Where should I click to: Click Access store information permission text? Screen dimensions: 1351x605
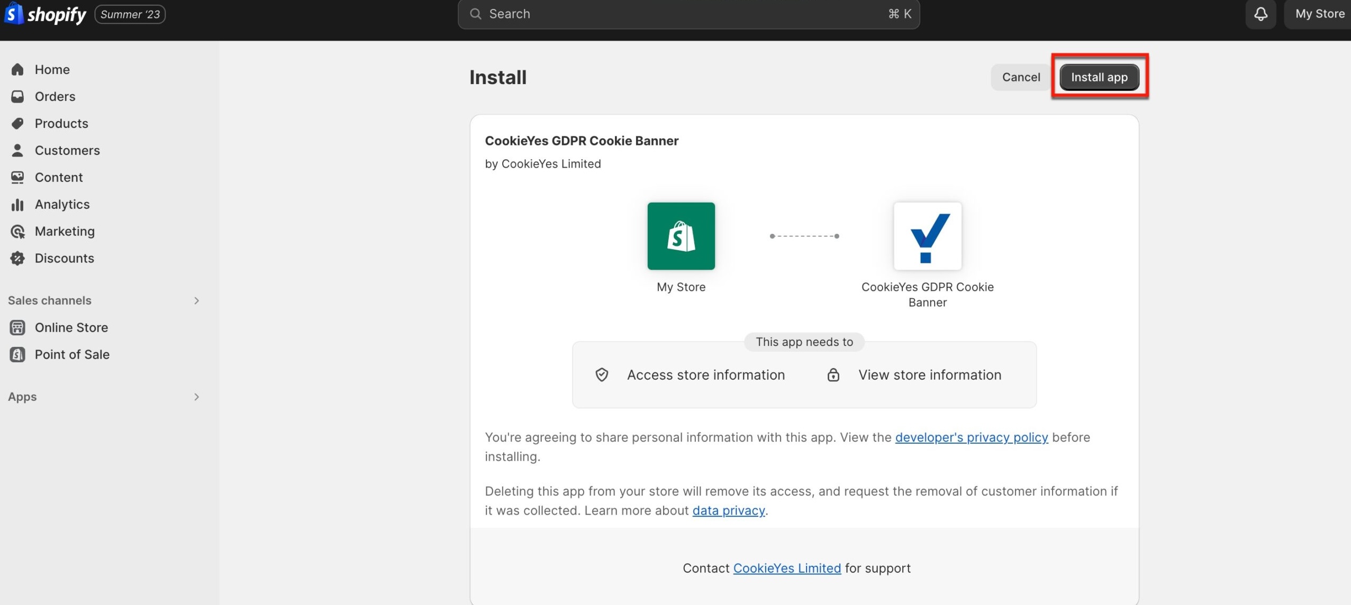(706, 374)
